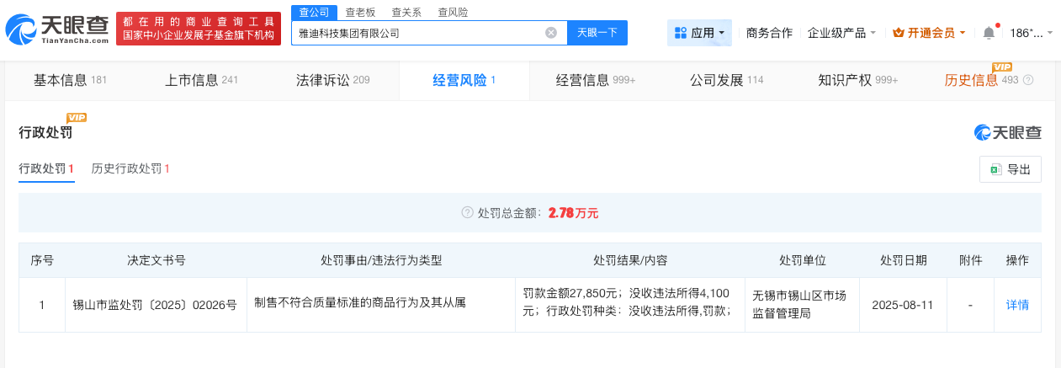Click the notification bell icon
This screenshot has height=368, width=1061.
pyautogui.click(x=989, y=33)
